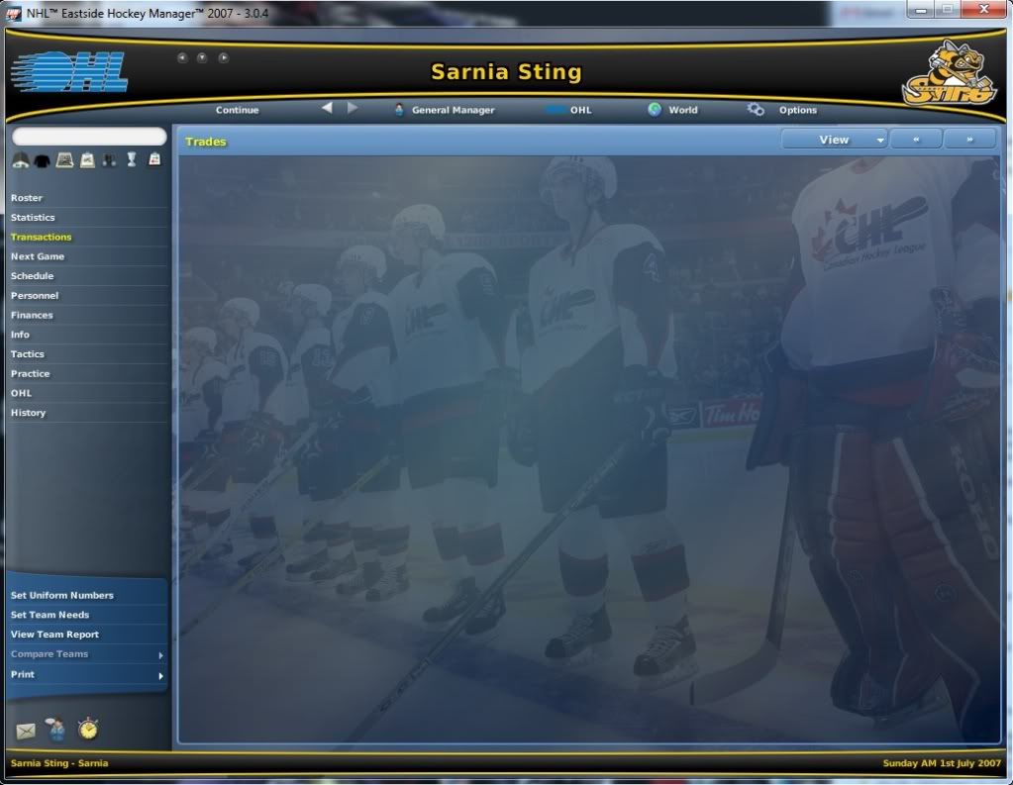
Task: Click the binoculars scouting icon
Action: (x=109, y=159)
